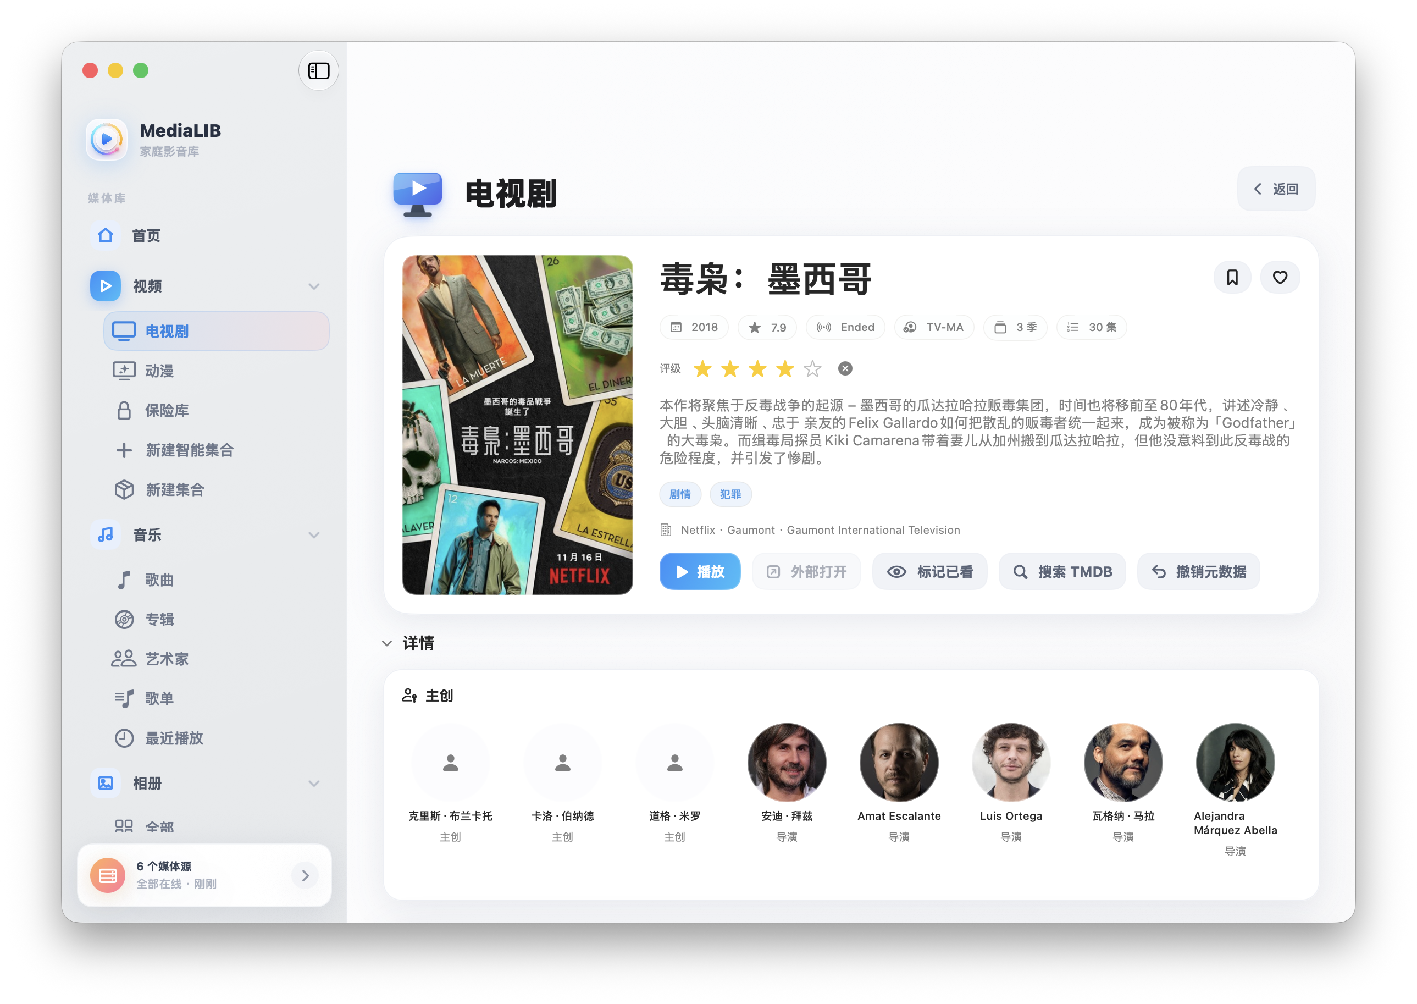Toggle the sidebar panel button
The image size is (1417, 1004).
(x=318, y=70)
